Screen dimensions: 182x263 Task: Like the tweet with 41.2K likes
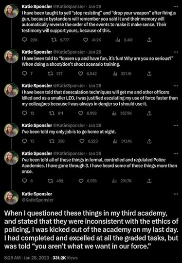pyautogui.click(x=86, y=40)
